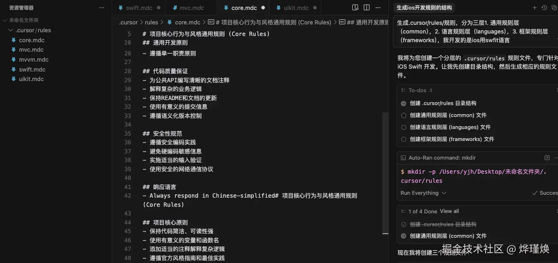The height and width of the screenshot is (263, 558).
Task: Click the mvc.mdc file icon in explorer
Action: click(x=14, y=50)
